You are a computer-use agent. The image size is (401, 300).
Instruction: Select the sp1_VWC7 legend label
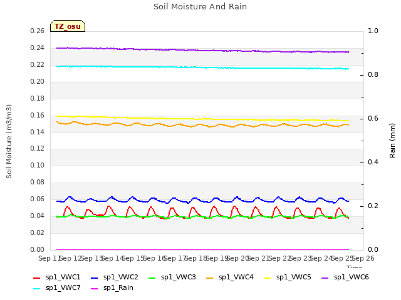pyautogui.click(x=63, y=288)
